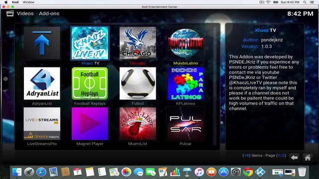Open the Apple menu
319x179 pixels.
6,2
